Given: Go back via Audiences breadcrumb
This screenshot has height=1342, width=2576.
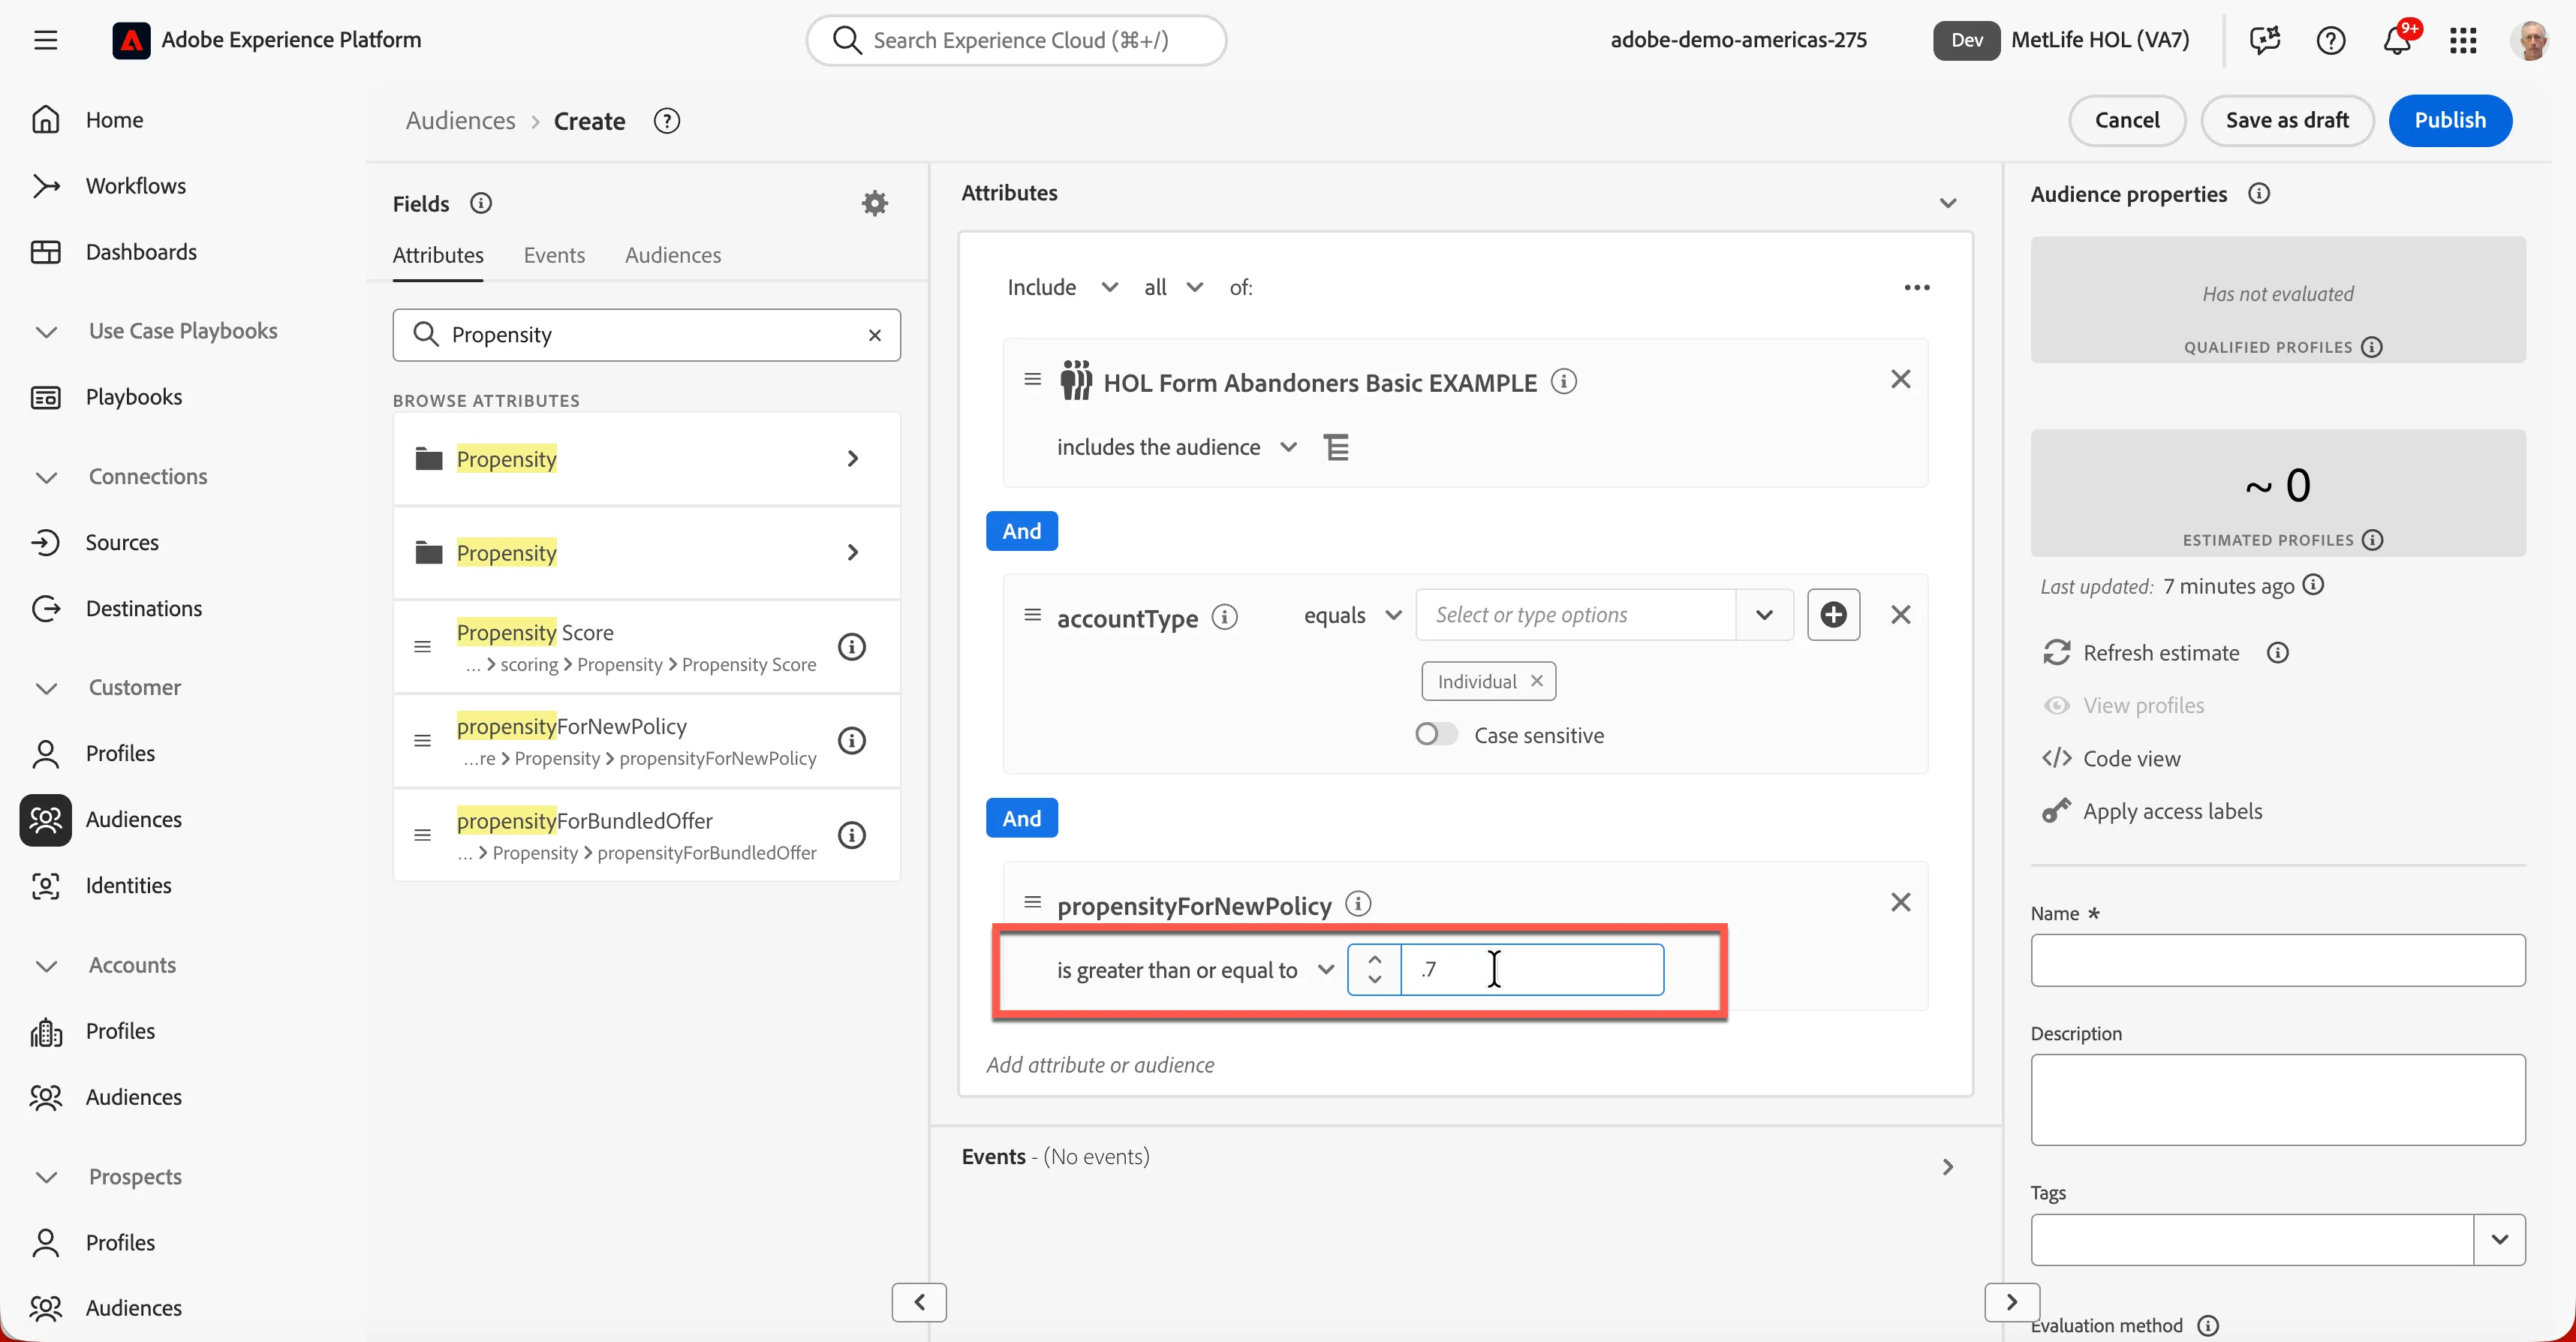Looking at the screenshot, I should coord(461,120).
